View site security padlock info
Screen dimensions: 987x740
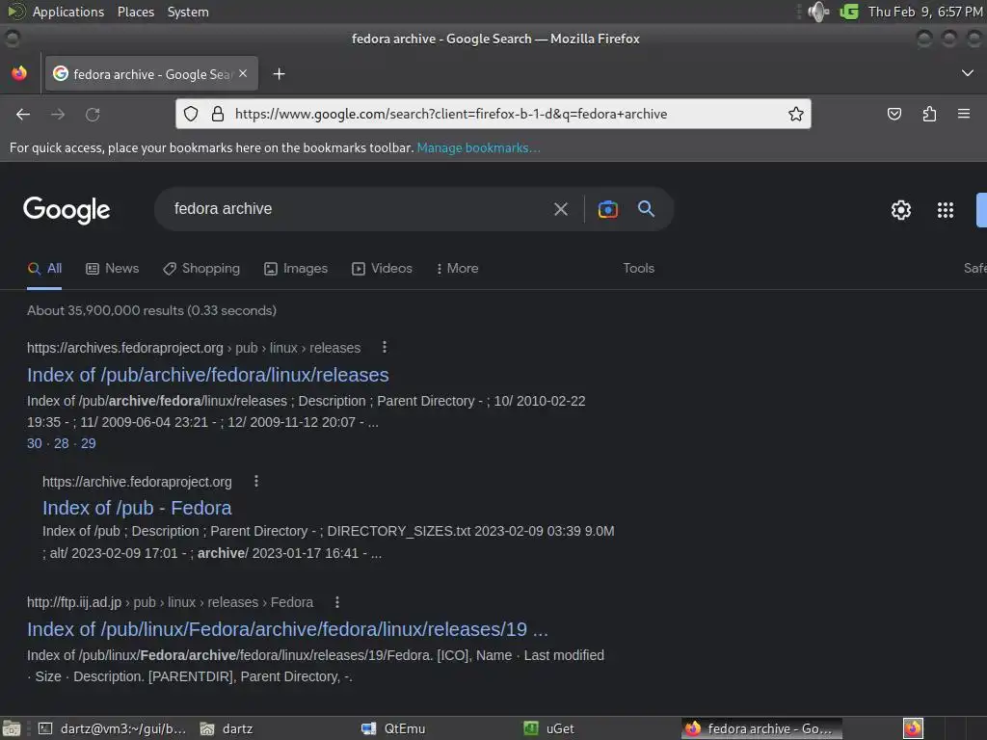pos(218,114)
